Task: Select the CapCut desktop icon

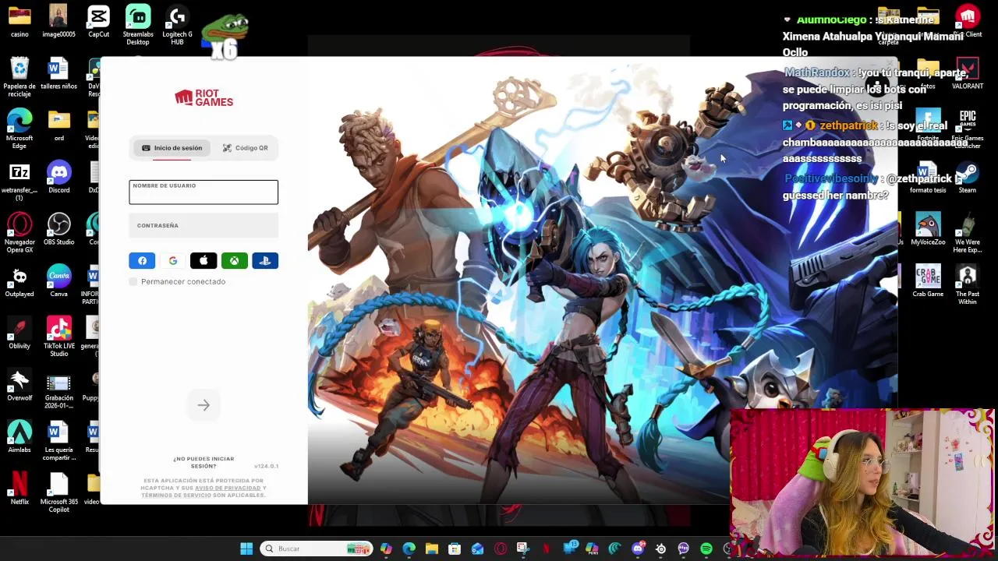Action: (x=99, y=21)
